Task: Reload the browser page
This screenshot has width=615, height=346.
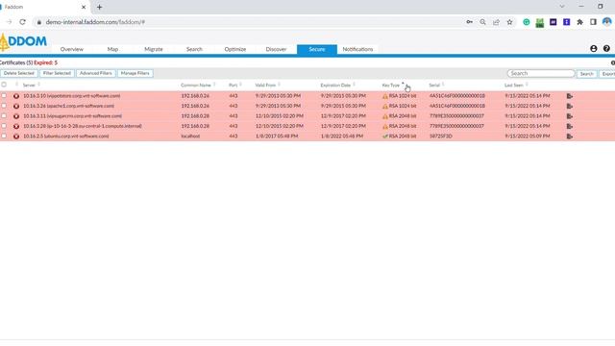Action: [x=22, y=22]
